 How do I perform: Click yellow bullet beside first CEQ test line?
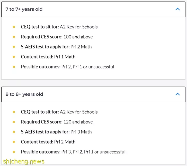click(x=14, y=27)
